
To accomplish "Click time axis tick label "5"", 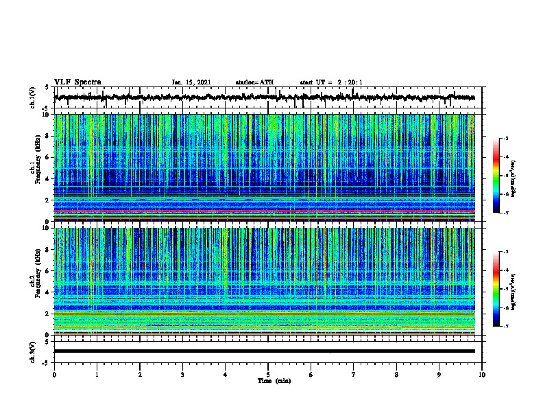I will click(x=268, y=375).
